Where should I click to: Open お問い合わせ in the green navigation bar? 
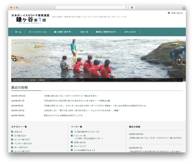tap(130, 32)
